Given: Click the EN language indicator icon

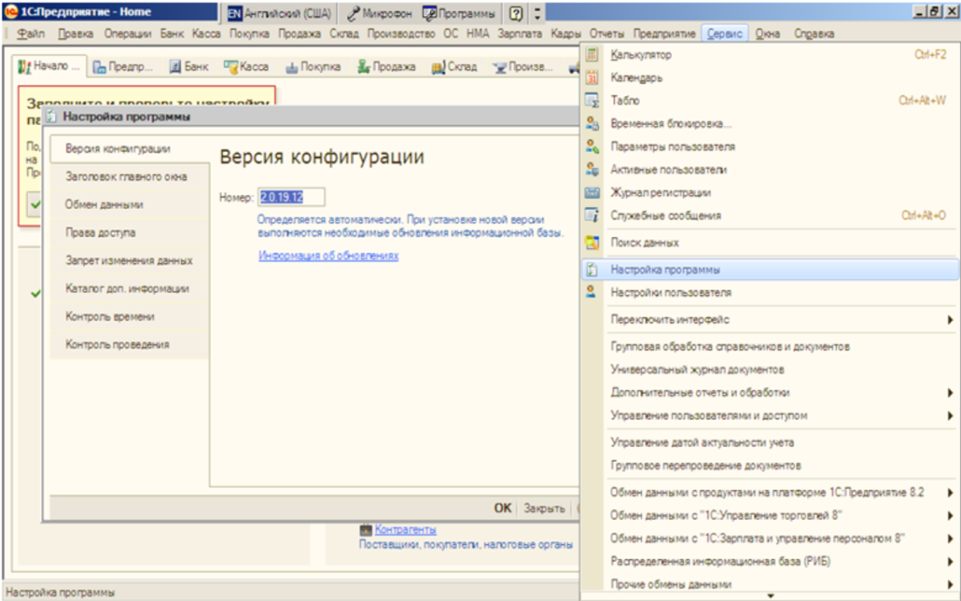Looking at the screenshot, I should [235, 13].
